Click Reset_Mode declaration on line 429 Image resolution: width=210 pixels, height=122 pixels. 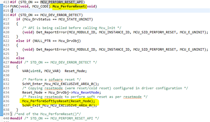click(x=75, y=71)
